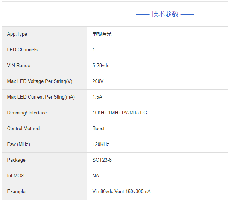Select the Int.MOS label cell
This screenshot has height=206, width=228.
[16, 176]
